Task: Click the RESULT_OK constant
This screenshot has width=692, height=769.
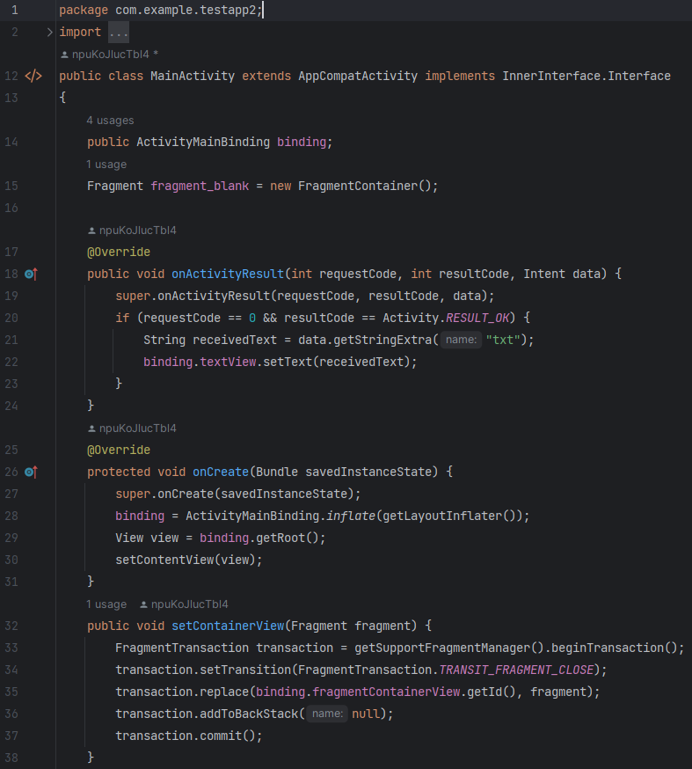Action: pos(477,319)
